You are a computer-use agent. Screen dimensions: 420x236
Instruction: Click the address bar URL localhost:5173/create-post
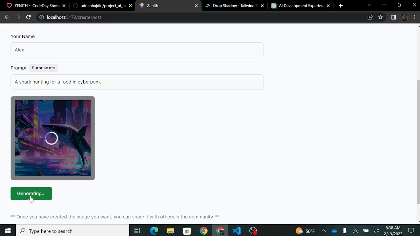coord(74,17)
